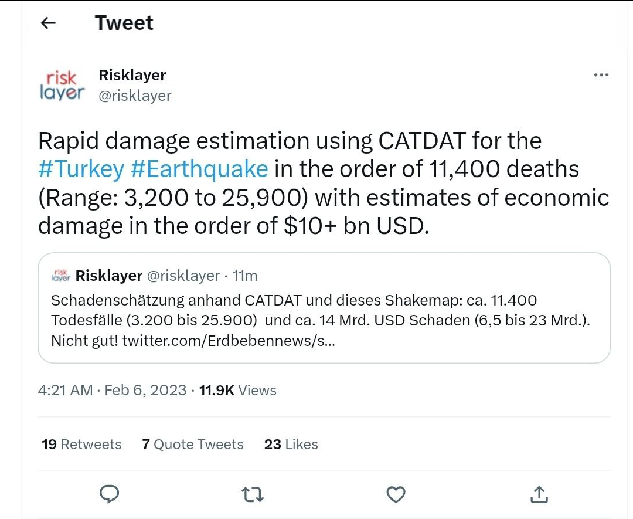Viewport: 633px width, 519px height.
Task: Click the @risklayer handle under author name
Action: [x=135, y=96]
